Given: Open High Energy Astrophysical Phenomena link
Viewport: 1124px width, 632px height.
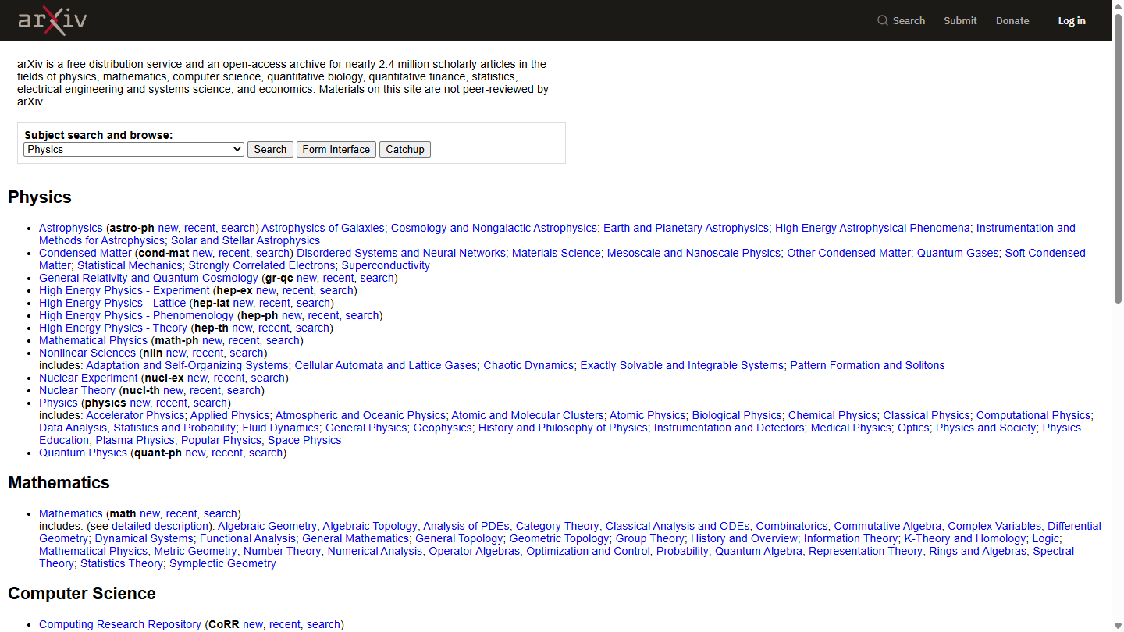Looking at the screenshot, I should coord(873,228).
